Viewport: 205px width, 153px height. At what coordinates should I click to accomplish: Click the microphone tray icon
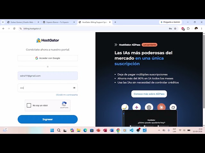click(x=169, y=130)
